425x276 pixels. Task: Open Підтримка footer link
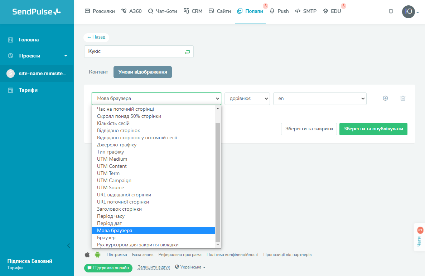(117, 255)
